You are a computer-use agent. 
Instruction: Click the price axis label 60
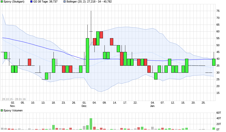[x=218, y=31]
